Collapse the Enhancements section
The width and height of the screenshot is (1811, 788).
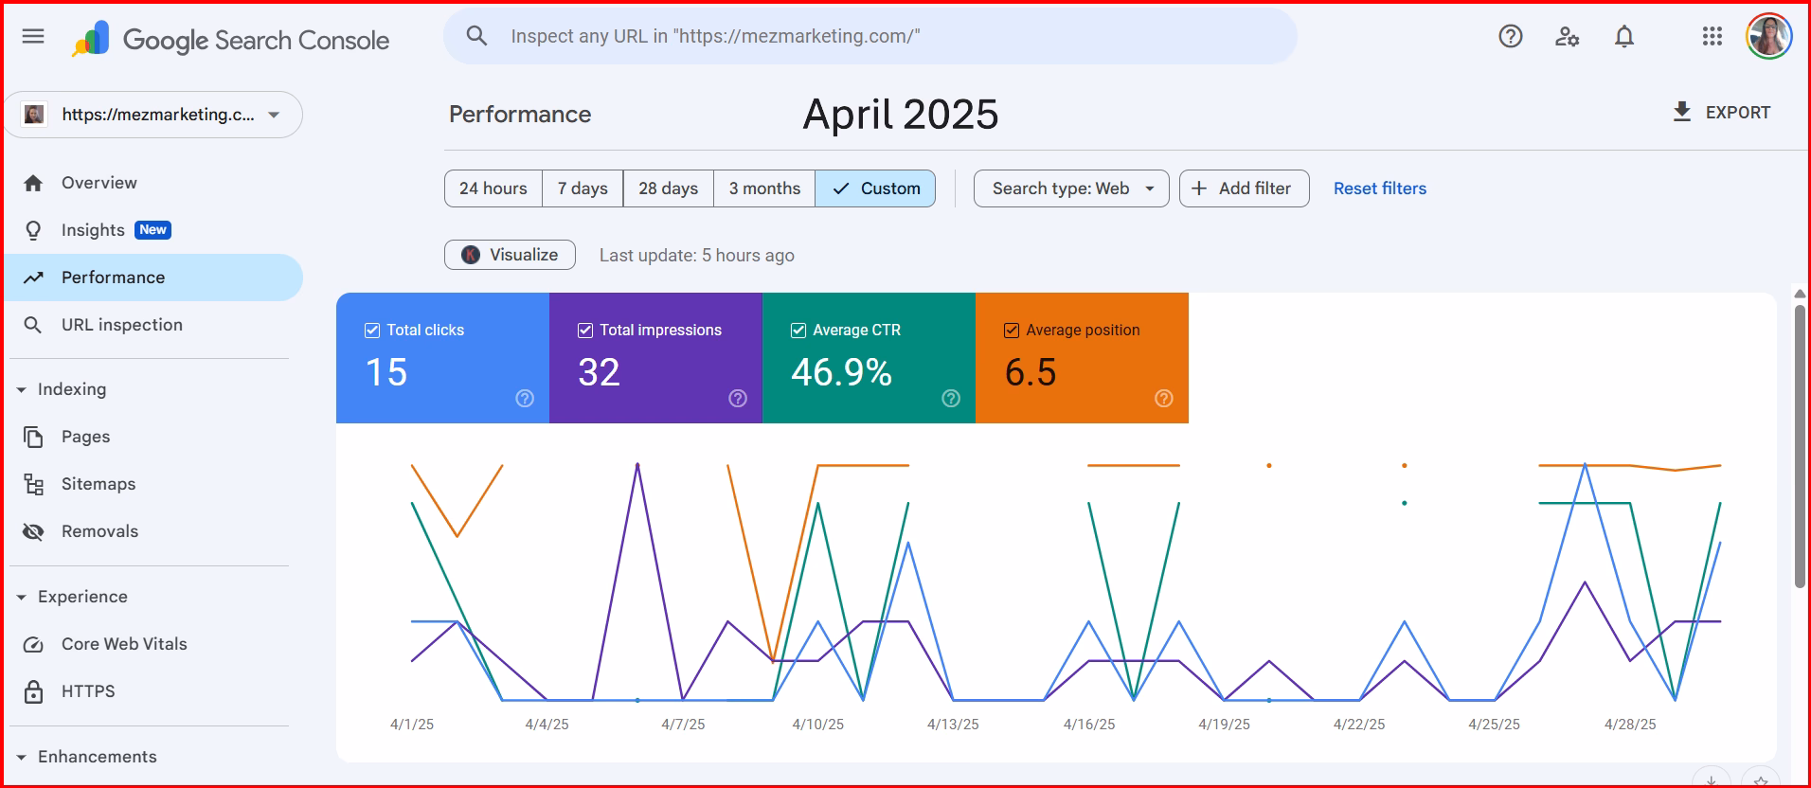point(22,758)
